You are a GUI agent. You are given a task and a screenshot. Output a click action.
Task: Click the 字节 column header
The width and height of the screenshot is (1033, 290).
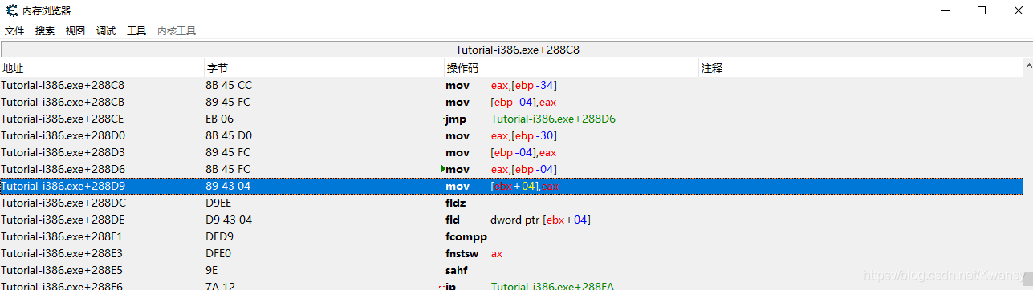click(325, 68)
